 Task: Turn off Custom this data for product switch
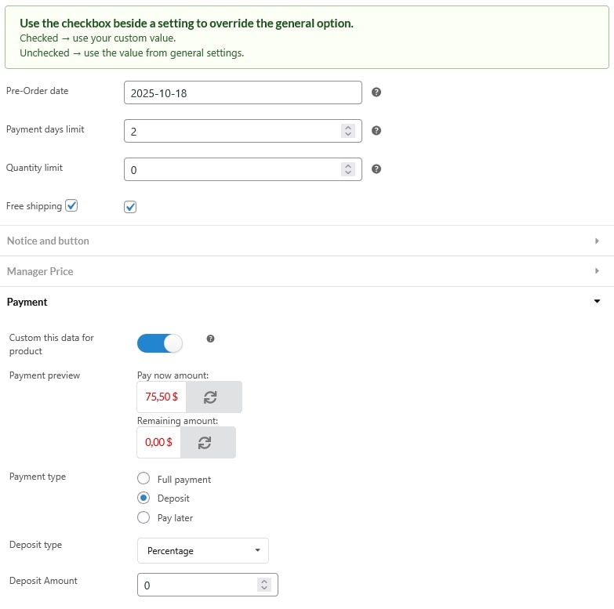159,343
